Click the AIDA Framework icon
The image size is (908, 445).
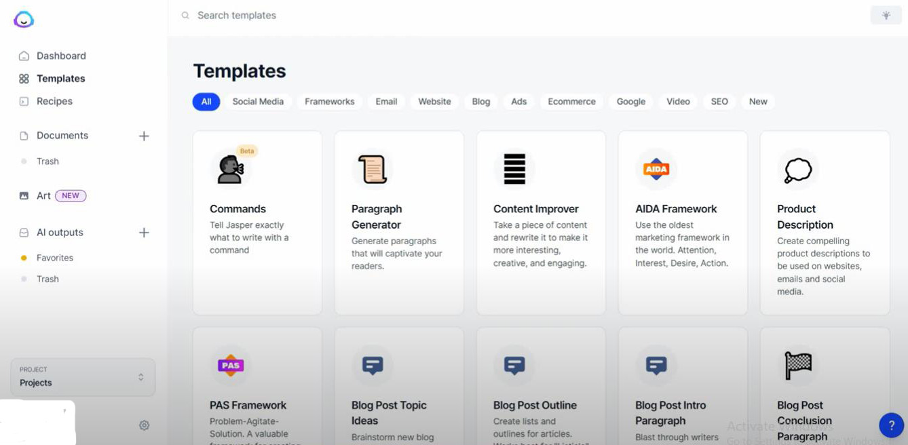pos(656,169)
